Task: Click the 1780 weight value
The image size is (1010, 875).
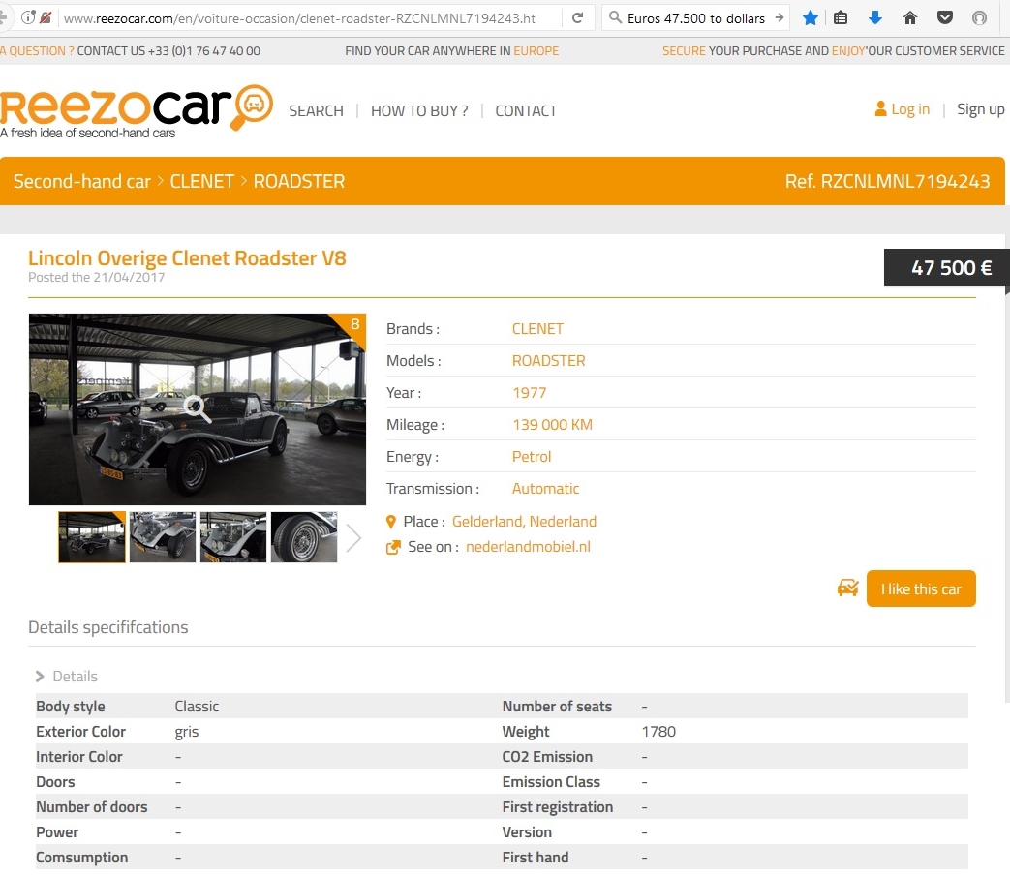Action: [658, 732]
